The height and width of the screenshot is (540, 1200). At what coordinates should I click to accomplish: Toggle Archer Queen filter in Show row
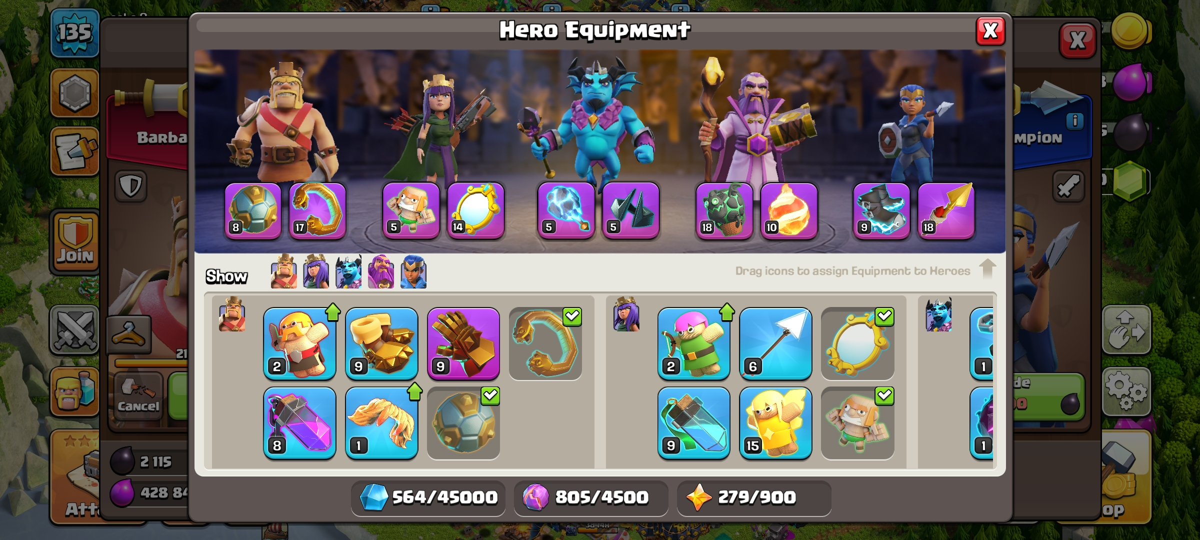pos(316,271)
